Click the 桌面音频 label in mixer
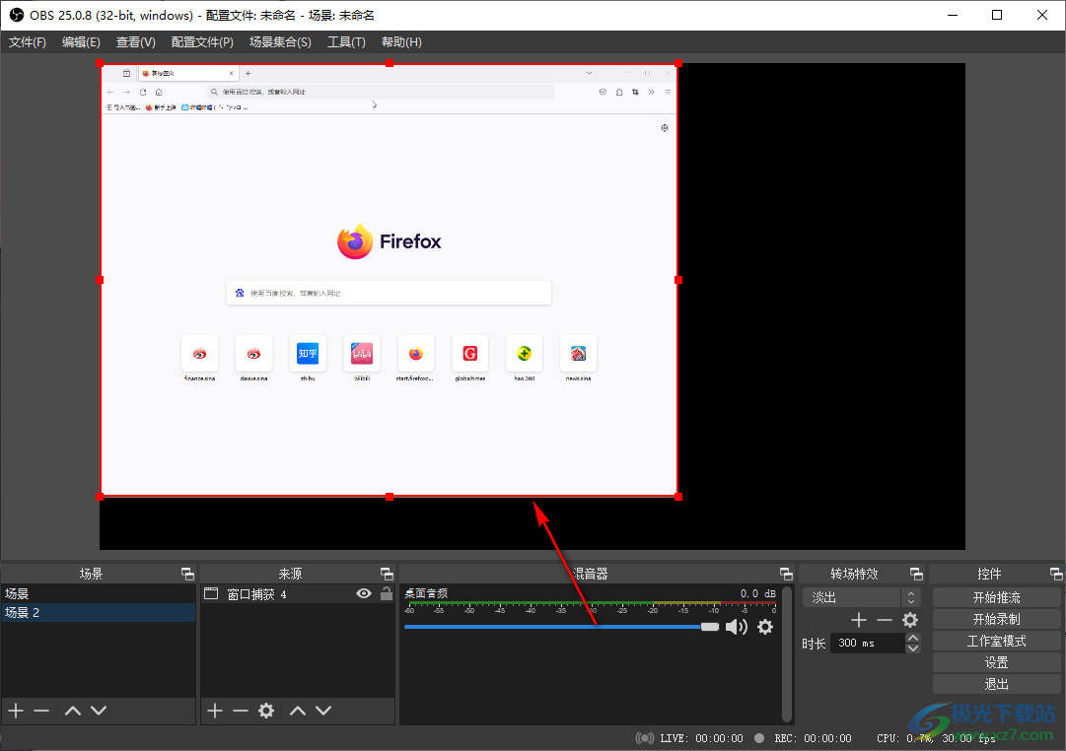The width and height of the screenshot is (1066, 751). (x=426, y=593)
